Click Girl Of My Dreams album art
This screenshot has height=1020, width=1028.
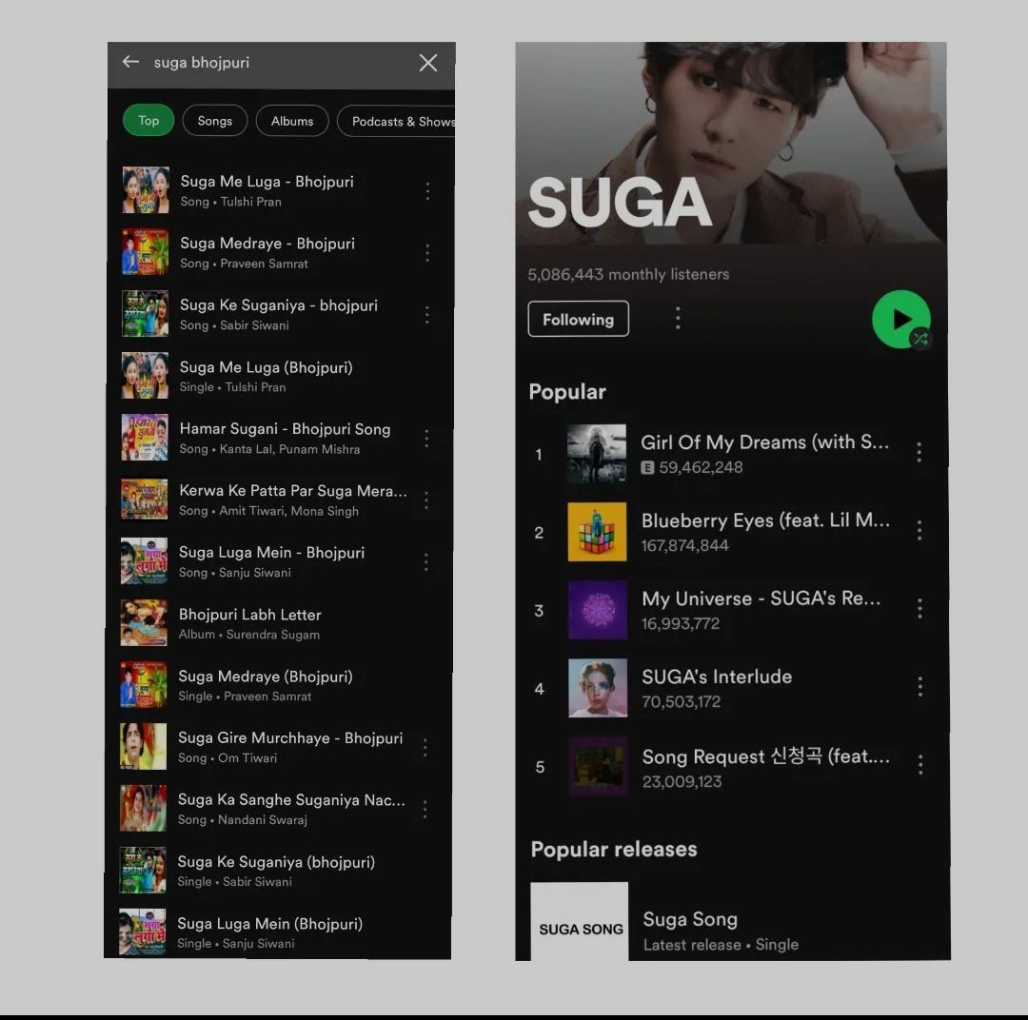point(597,454)
